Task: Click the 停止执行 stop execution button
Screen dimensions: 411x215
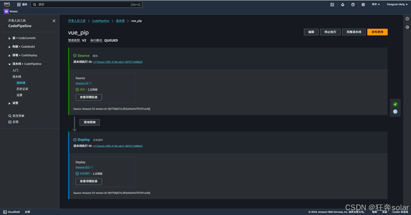Action: 330,32
